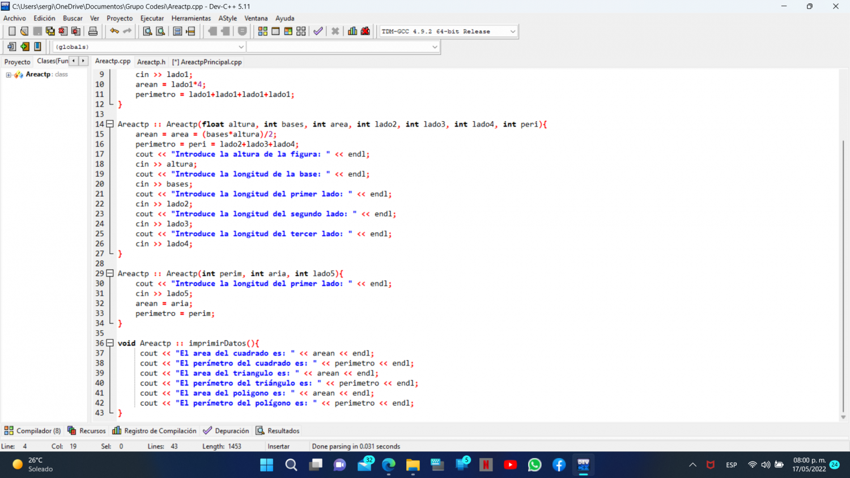Open the Registro de Compilación tab
850x478 pixels.
click(x=155, y=430)
